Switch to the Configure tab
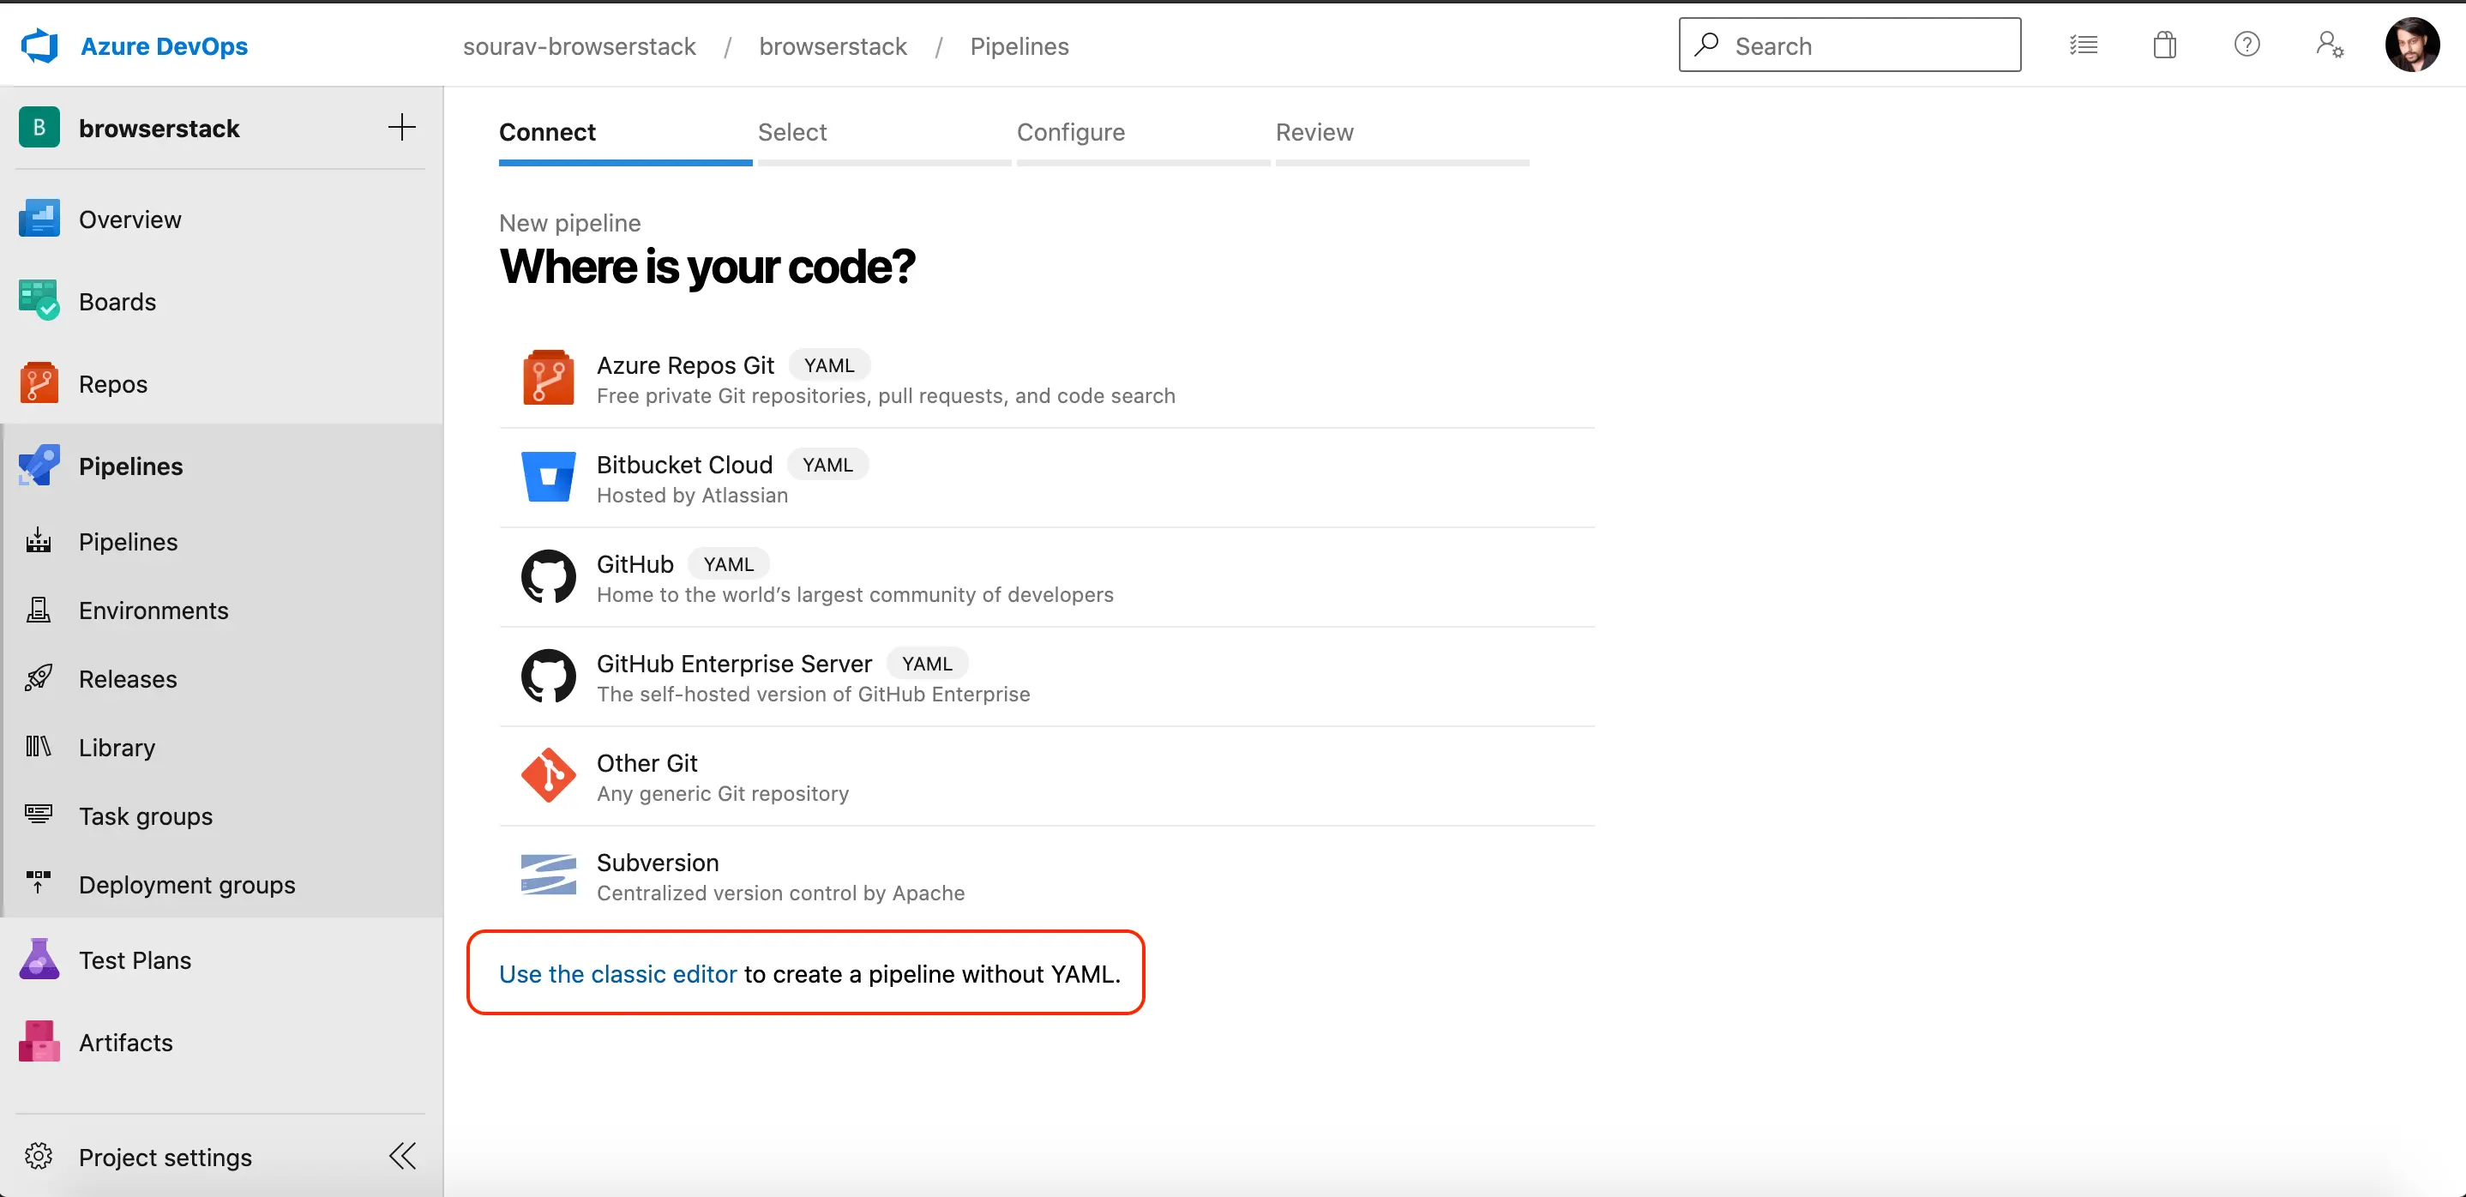 coord(1070,132)
